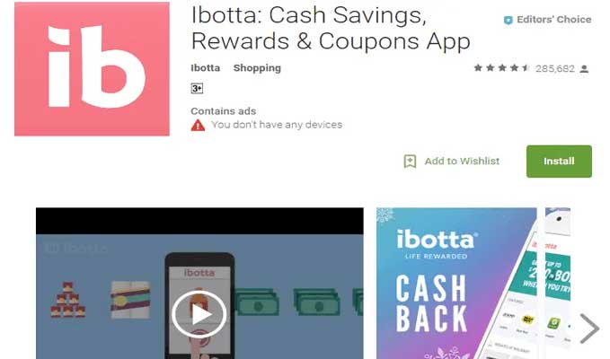Click the Contains ads label
The image size is (610, 359).
click(224, 111)
